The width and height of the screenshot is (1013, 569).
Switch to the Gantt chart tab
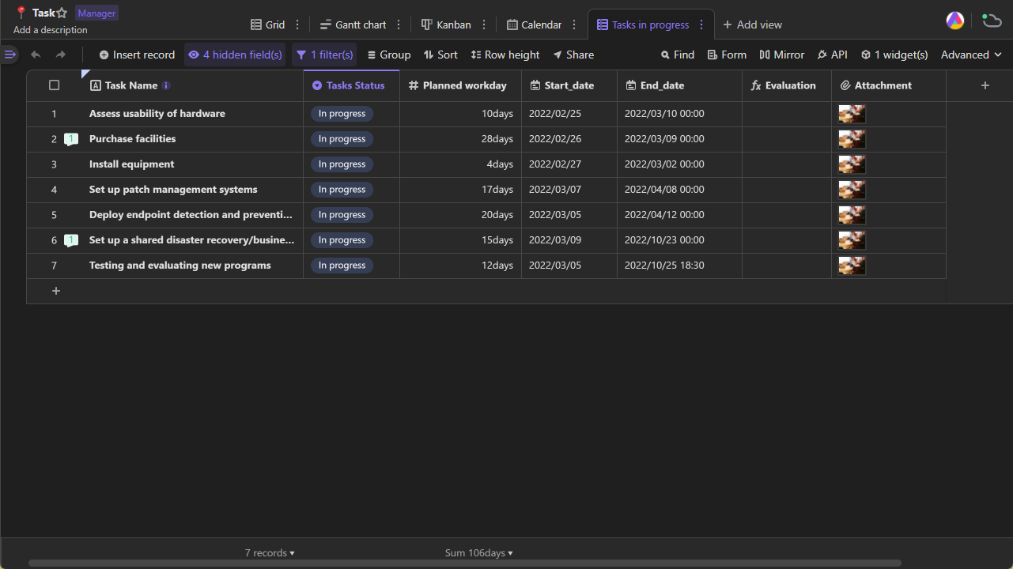click(x=353, y=24)
